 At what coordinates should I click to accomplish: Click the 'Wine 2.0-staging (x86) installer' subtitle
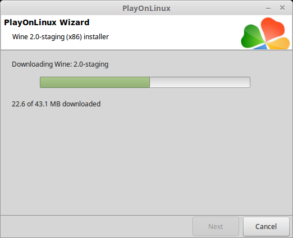click(61, 37)
